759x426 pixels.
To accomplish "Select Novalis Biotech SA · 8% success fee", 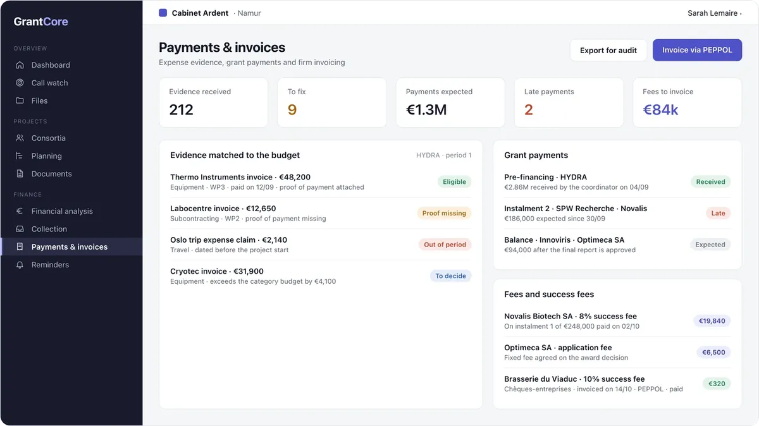I will pos(617,321).
